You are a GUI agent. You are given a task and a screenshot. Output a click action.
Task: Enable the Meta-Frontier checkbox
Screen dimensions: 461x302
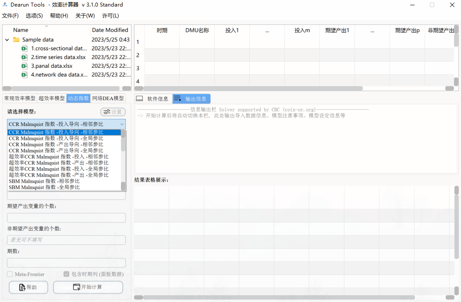pyautogui.click(x=10, y=274)
